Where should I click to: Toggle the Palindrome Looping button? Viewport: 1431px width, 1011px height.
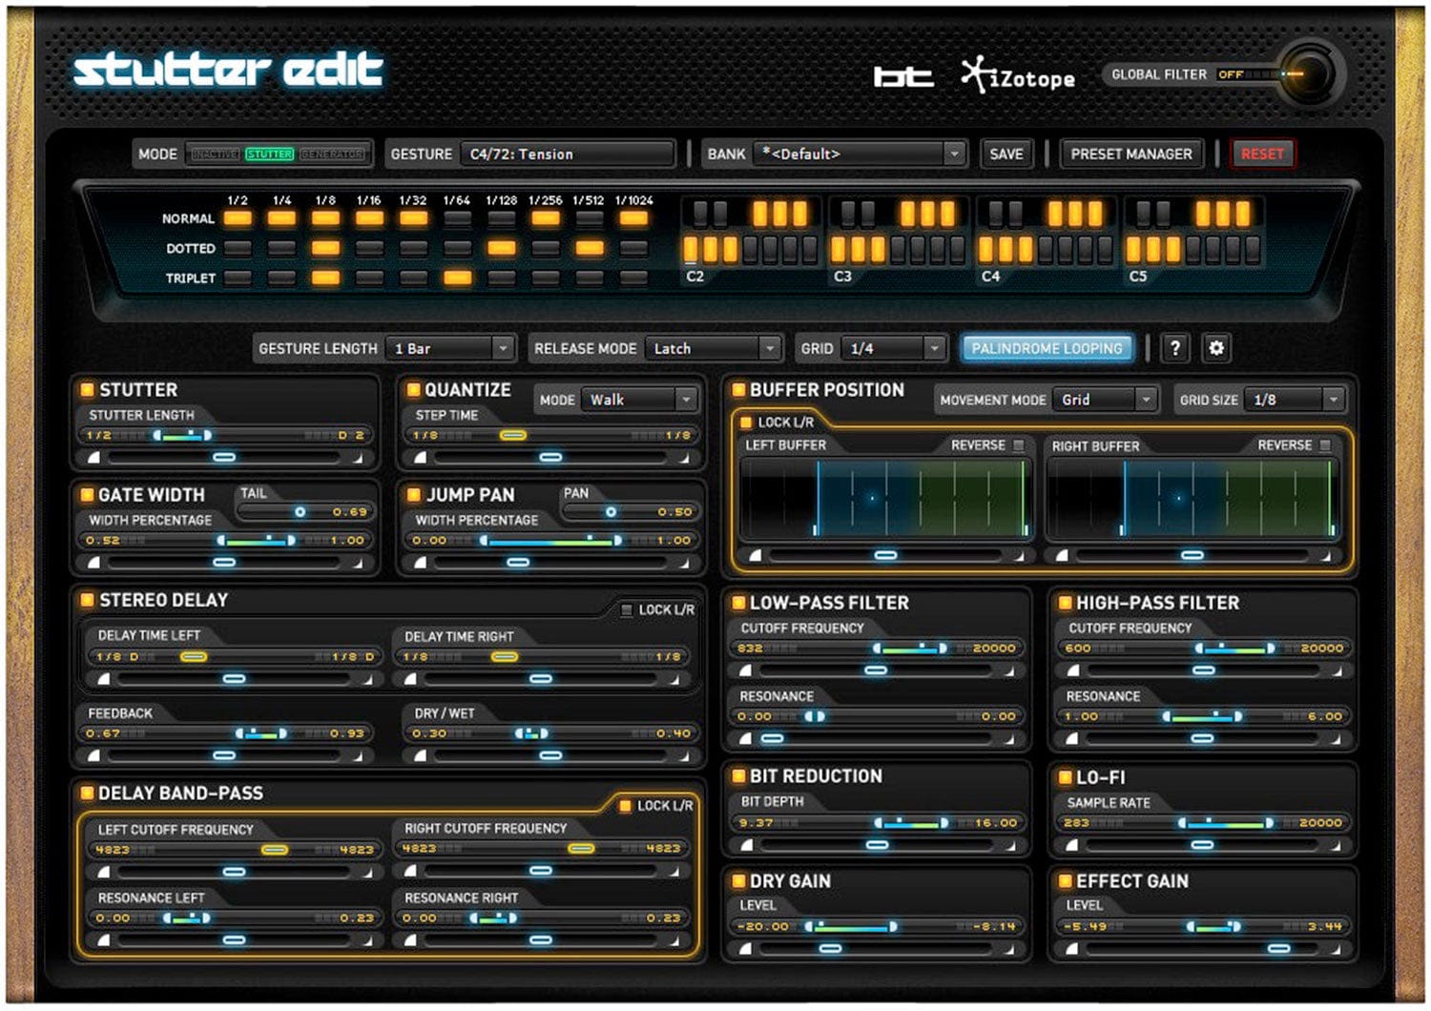(1047, 348)
